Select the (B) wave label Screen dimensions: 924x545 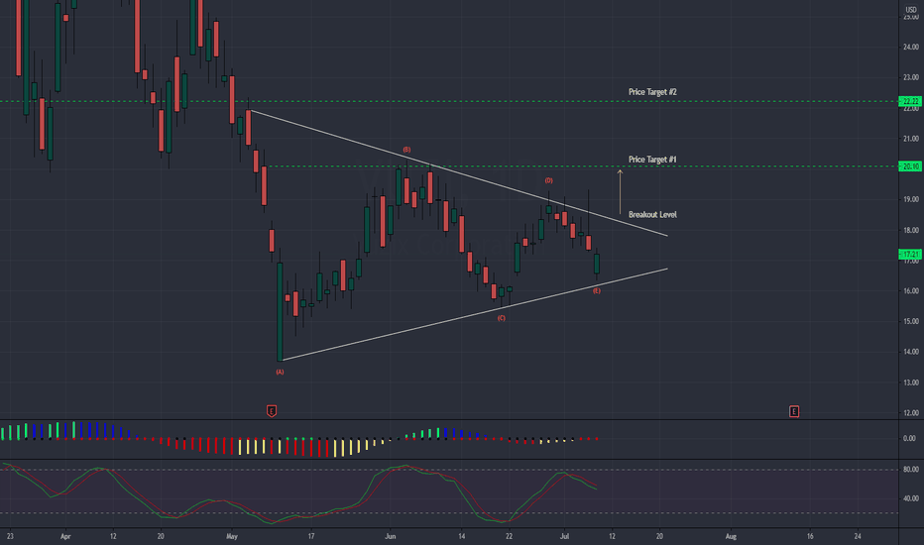(406, 150)
